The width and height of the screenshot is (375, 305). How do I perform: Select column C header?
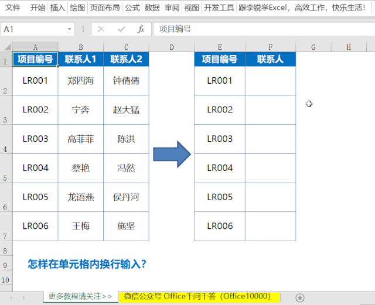click(x=126, y=47)
